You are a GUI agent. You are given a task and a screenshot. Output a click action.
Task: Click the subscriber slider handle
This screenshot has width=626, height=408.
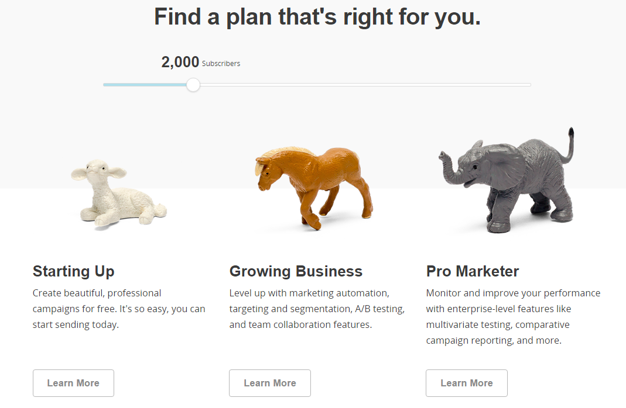(x=193, y=85)
